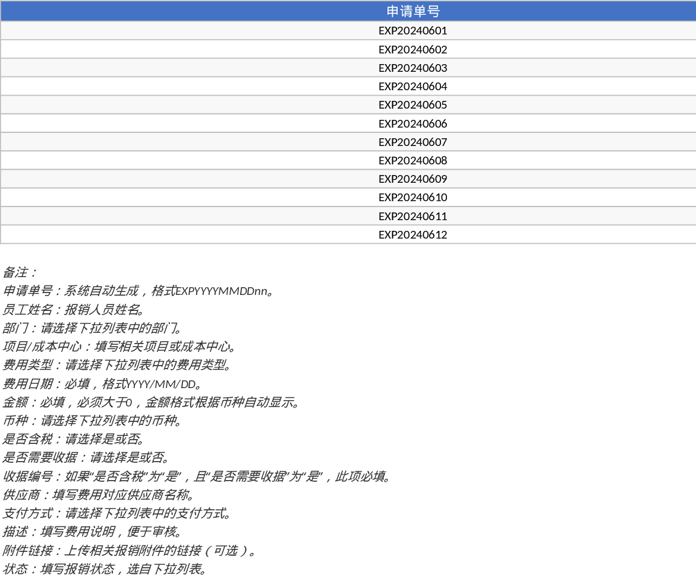Click the 备注： heading cell
Image resolution: width=696 pixels, height=575 pixels.
[20, 272]
